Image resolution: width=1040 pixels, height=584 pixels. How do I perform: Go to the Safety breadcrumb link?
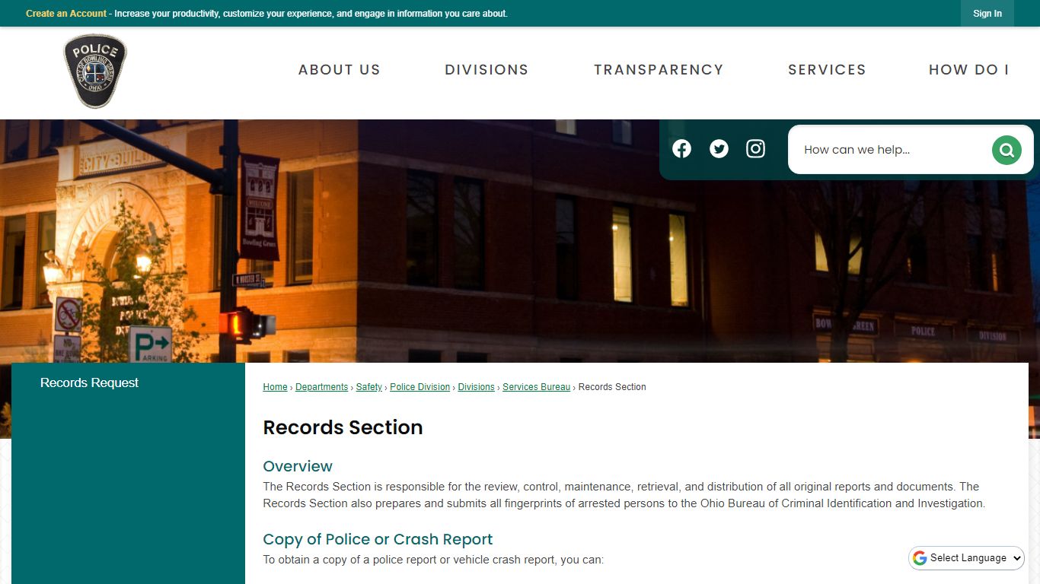368,387
